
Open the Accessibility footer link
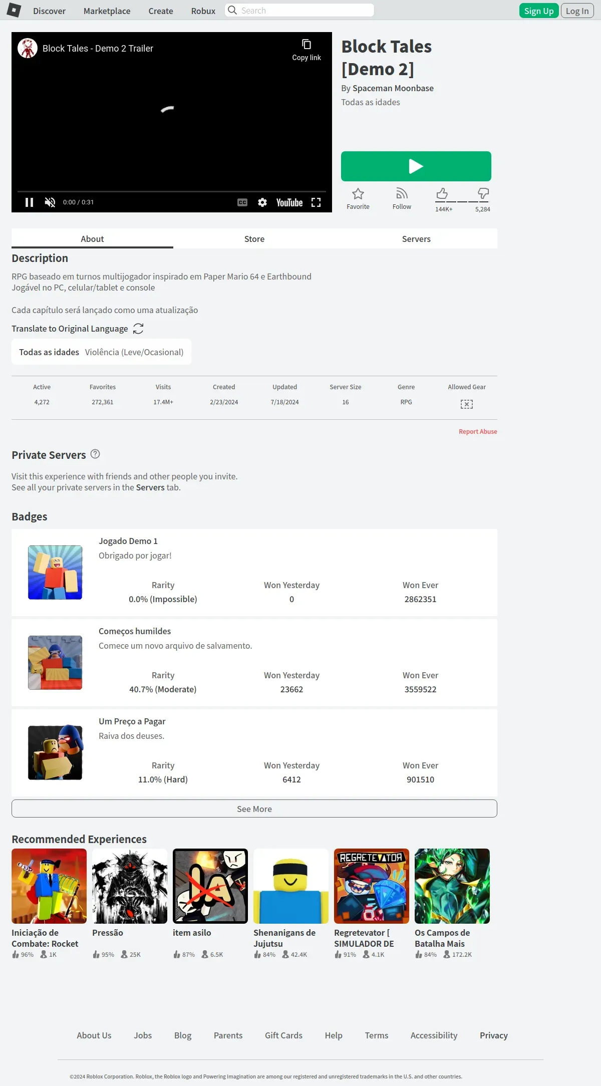pyautogui.click(x=434, y=1035)
